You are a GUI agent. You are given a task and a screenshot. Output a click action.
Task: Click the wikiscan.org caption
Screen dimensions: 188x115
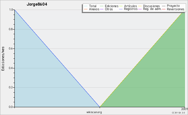(x=94, y=112)
